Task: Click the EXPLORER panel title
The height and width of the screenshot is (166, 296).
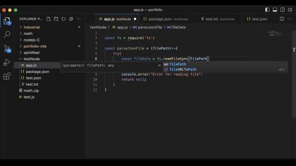Action: (x=31, y=19)
